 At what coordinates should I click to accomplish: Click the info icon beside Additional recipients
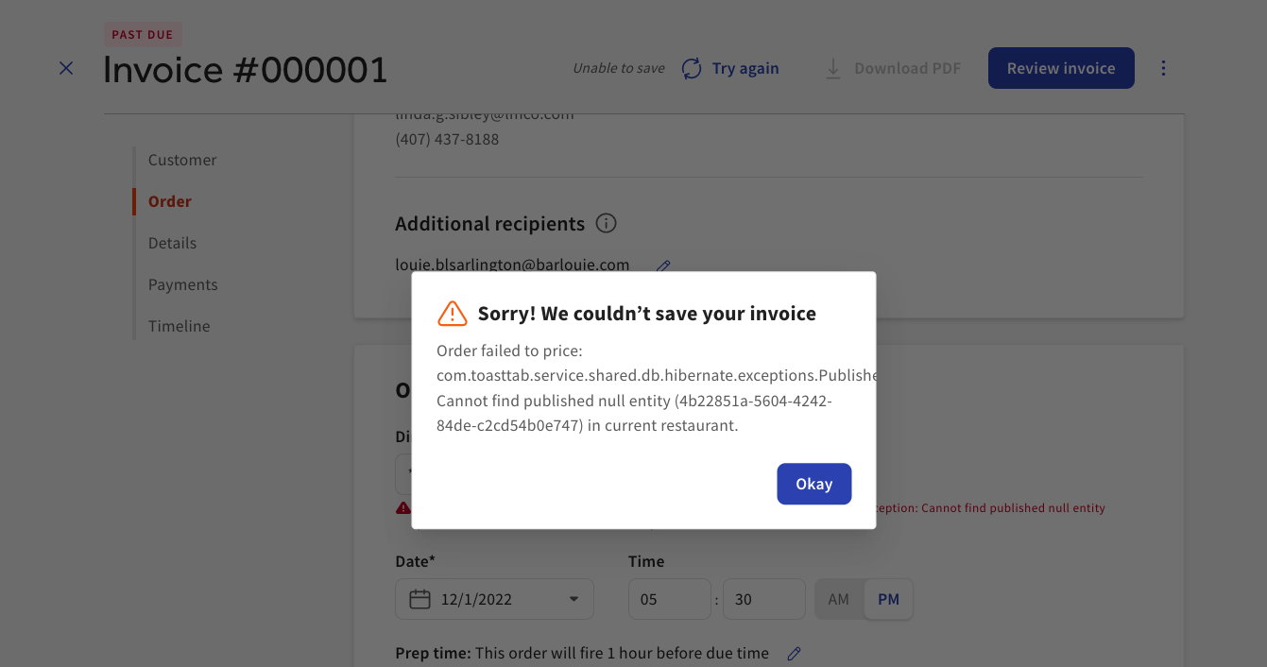click(x=607, y=224)
